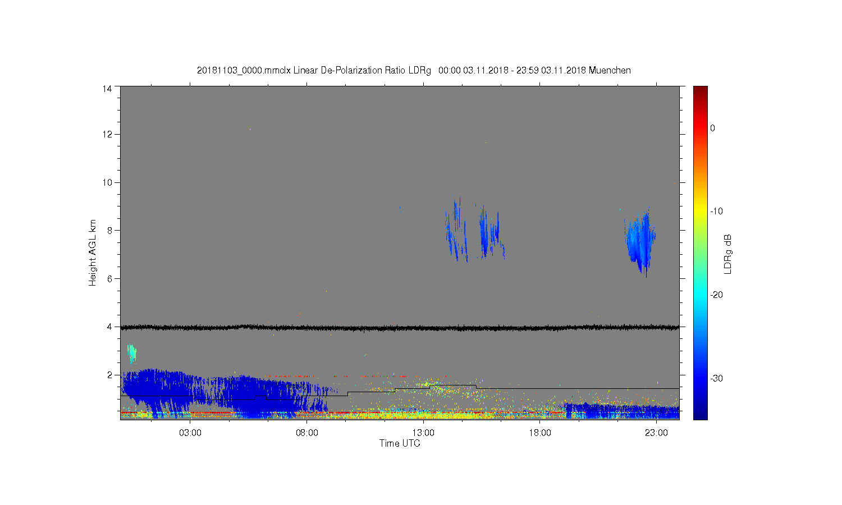Screen dimensions: 842x505
Task: Click the plot title text starting 20181103_0000.mmclx
Action: [414, 71]
